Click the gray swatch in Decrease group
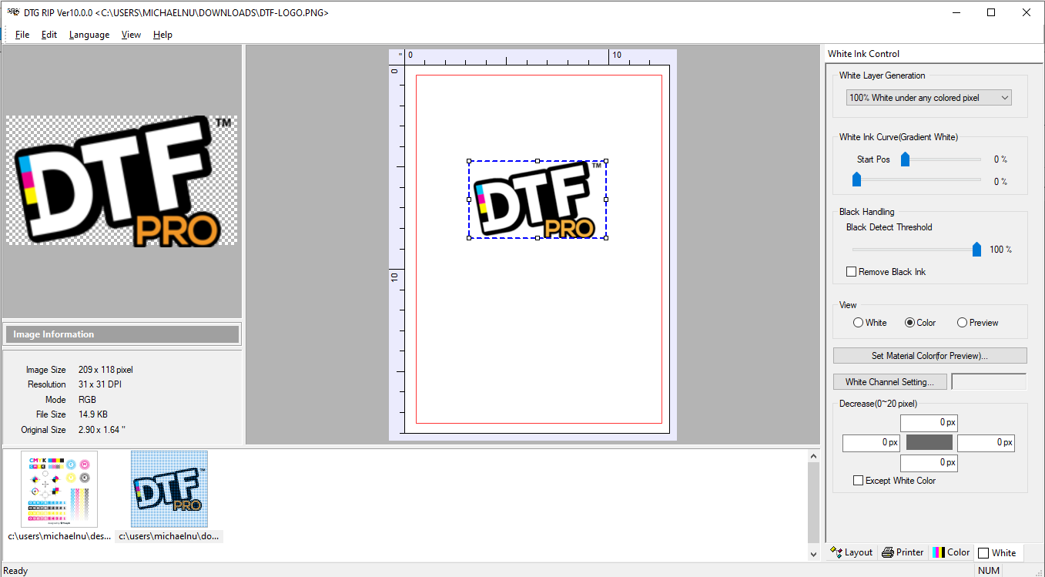 [x=929, y=443]
